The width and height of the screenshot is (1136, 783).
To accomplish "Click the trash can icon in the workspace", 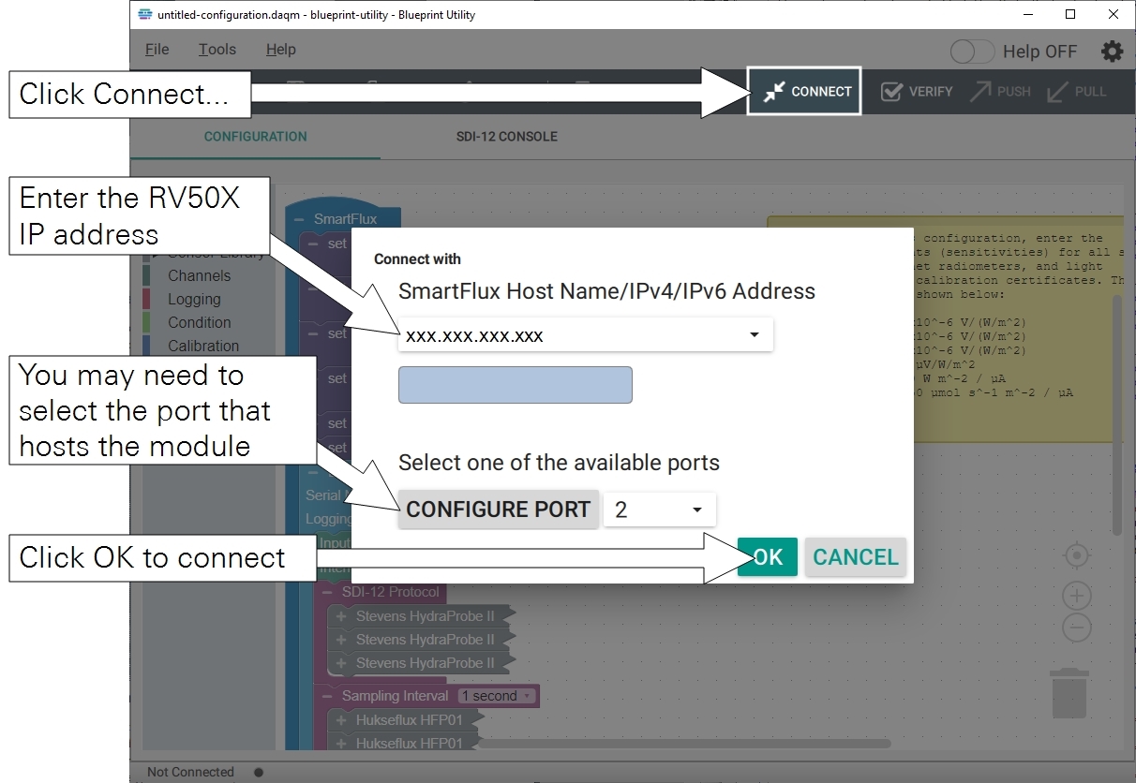I will pyautogui.click(x=1069, y=693).
